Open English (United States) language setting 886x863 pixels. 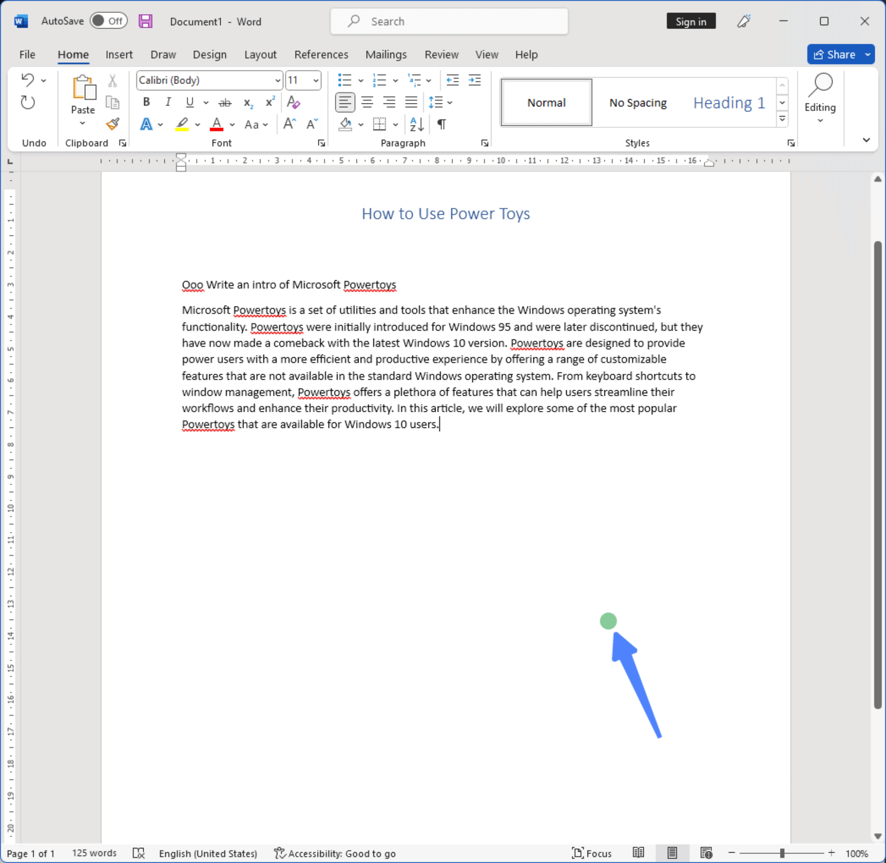[x=208, y=853]
